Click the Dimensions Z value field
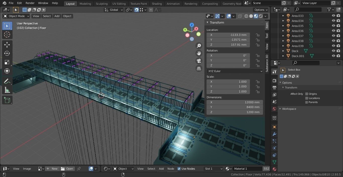Image resolution: width=343 pixels, height=177 pixels. (x=235, y=112)
